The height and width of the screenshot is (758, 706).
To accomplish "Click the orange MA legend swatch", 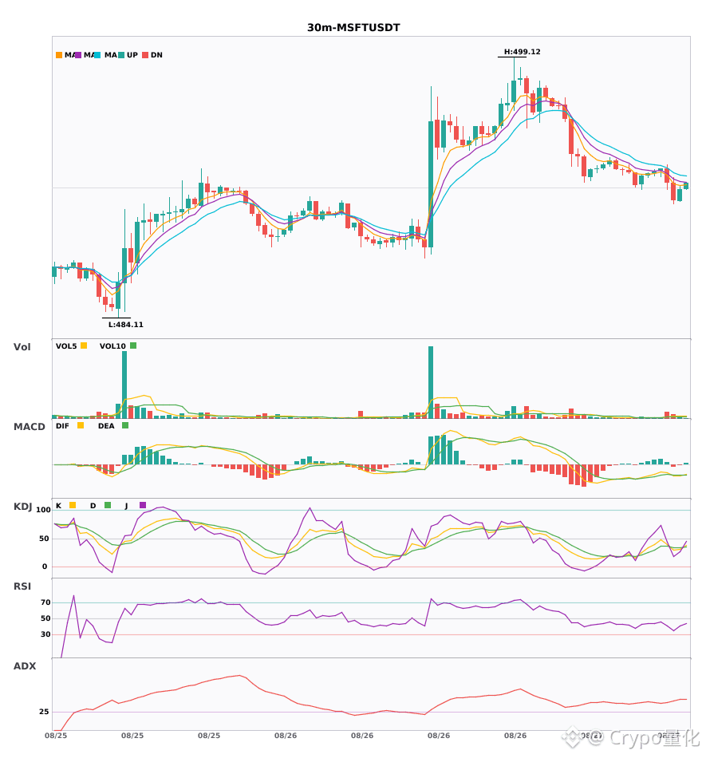I will (59, 55).
